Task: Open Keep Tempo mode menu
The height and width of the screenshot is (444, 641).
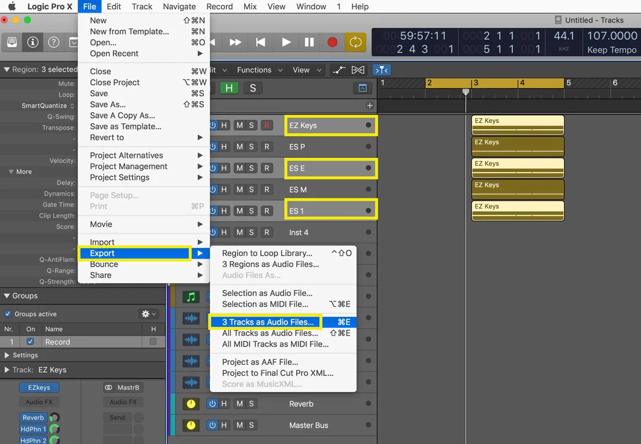Action: pyautogui.click(x=612, y=50)
